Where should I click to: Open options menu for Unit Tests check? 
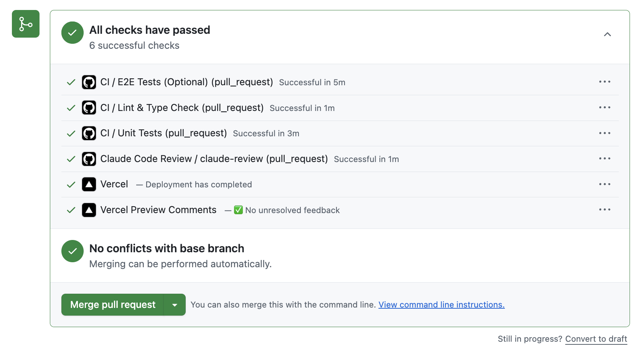click(604, 133)
